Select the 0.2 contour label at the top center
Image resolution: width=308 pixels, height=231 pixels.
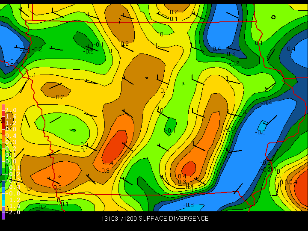click(174, 12)
